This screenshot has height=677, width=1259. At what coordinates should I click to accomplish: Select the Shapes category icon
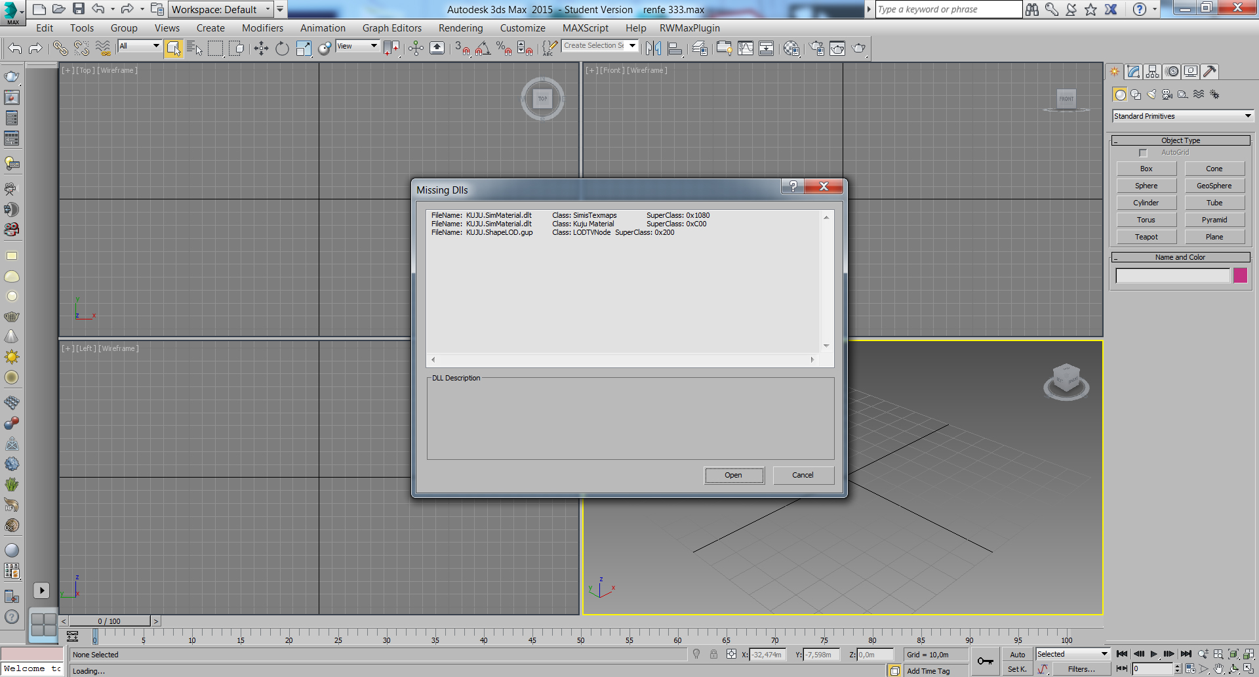(x=1136, y=94)
